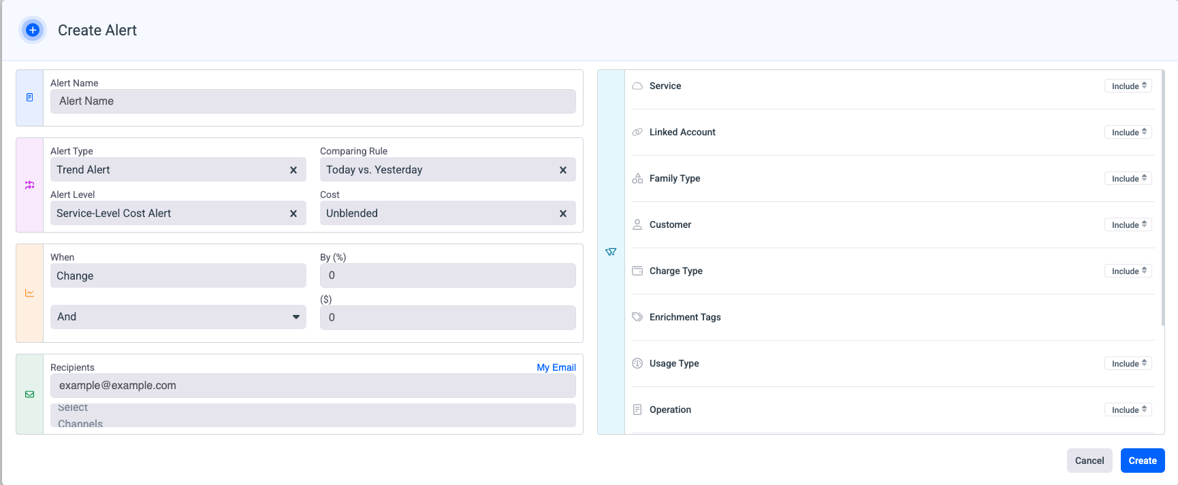Click the card icon next to Charge Type
Screen dimensions: 1178x485
[637, 271]
